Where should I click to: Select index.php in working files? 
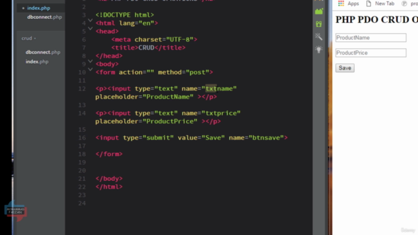click(x=39, y=8)
